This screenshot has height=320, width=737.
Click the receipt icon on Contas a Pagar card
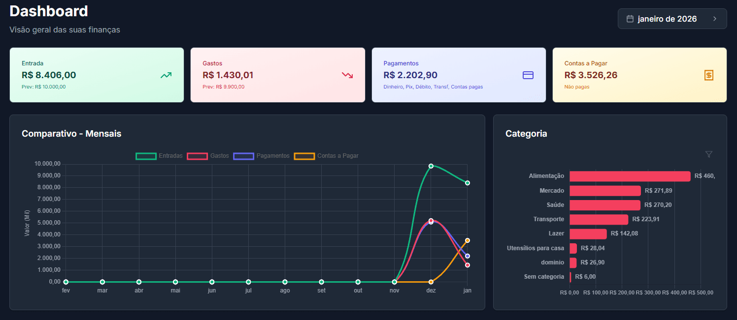coord(709,75)
